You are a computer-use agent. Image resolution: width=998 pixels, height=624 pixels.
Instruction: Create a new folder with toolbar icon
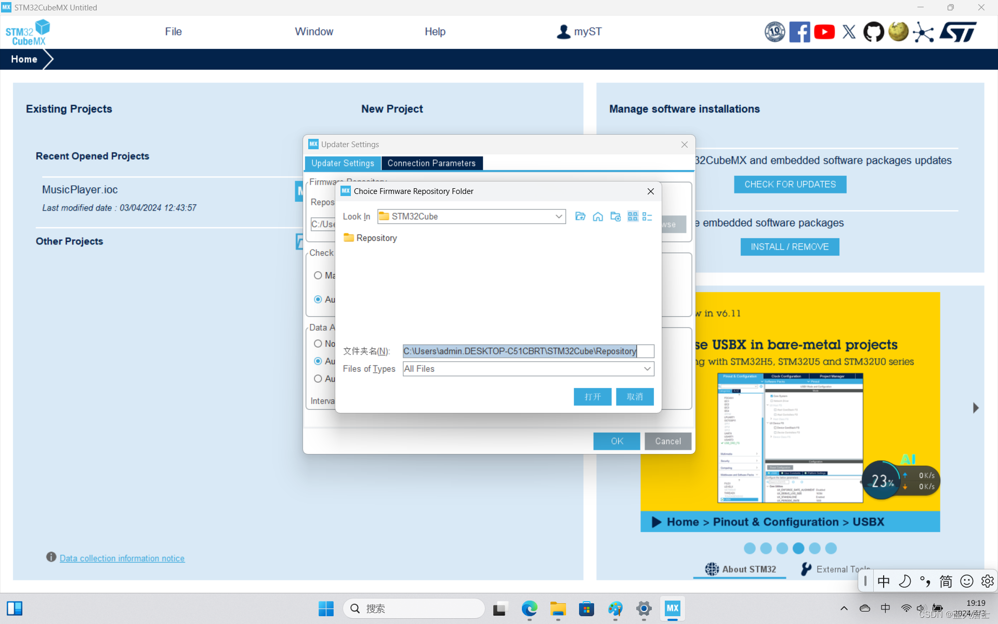click(x=615, y=216)
